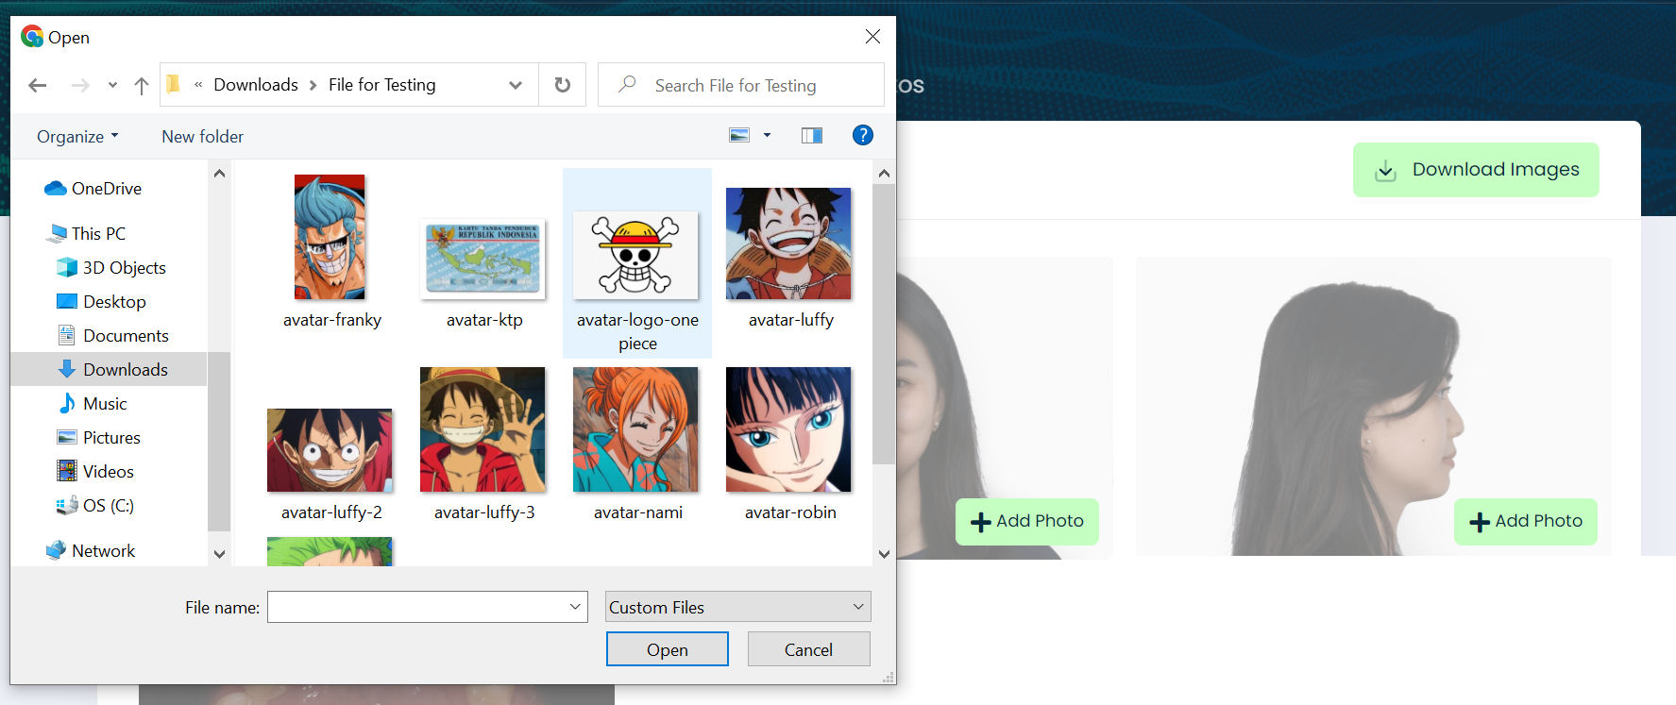
Task: Click the Pictures icon in sidebar
Action: point(67,437)
